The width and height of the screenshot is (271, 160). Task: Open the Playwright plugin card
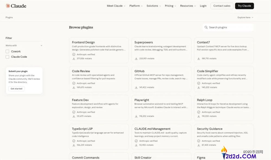(161, 108)
